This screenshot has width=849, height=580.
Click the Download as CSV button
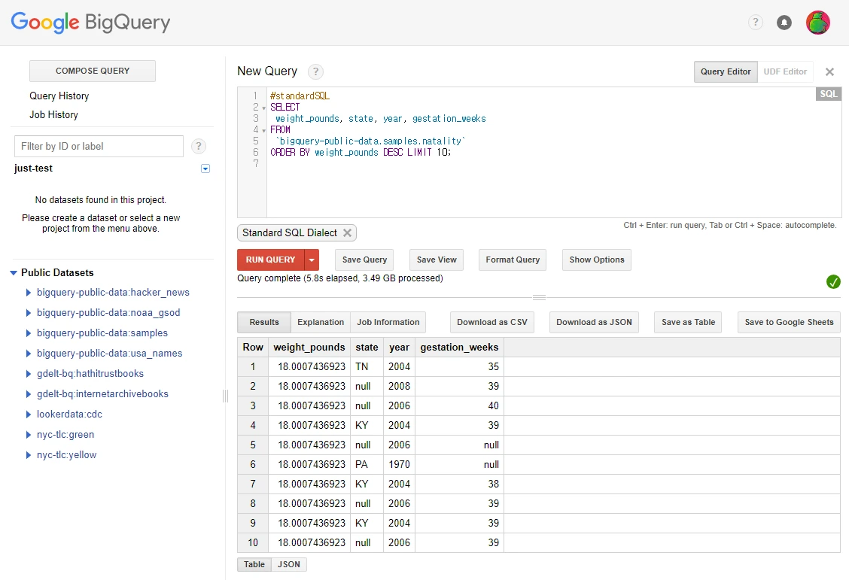492,322
